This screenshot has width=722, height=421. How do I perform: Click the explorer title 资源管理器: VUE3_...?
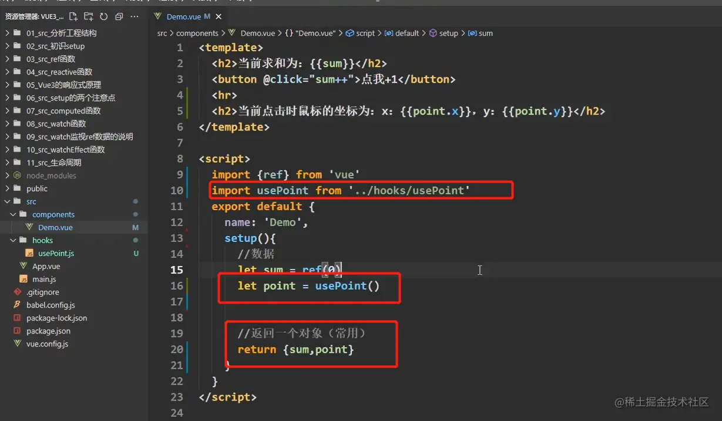[34, 16]
